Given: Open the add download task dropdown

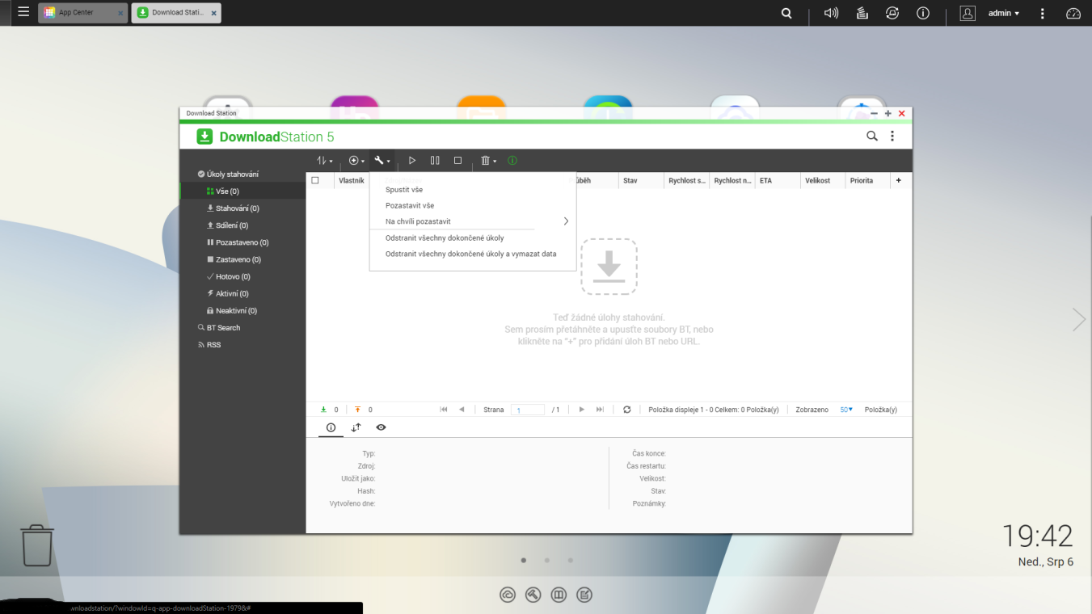Looking at the screenshot, I should tap(356, 161).
